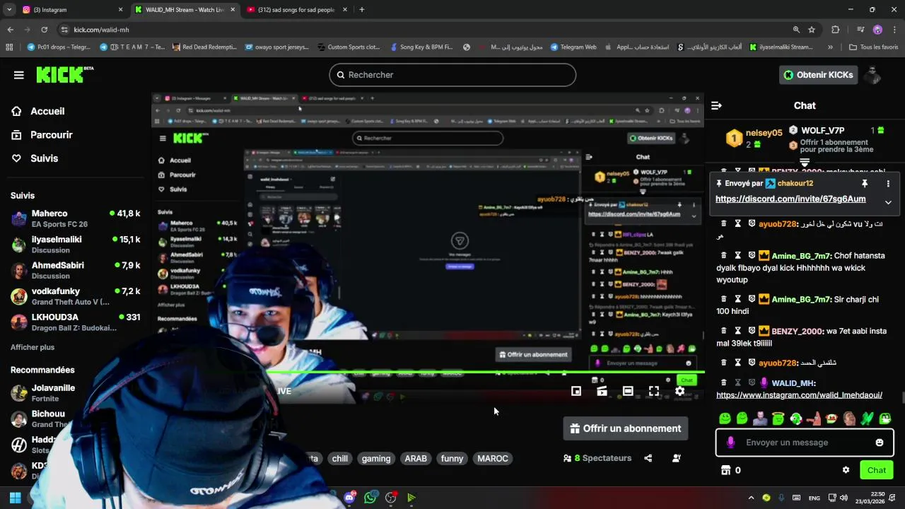Reload the page
This screenshot has width=905, height=509.
[44, 30]
